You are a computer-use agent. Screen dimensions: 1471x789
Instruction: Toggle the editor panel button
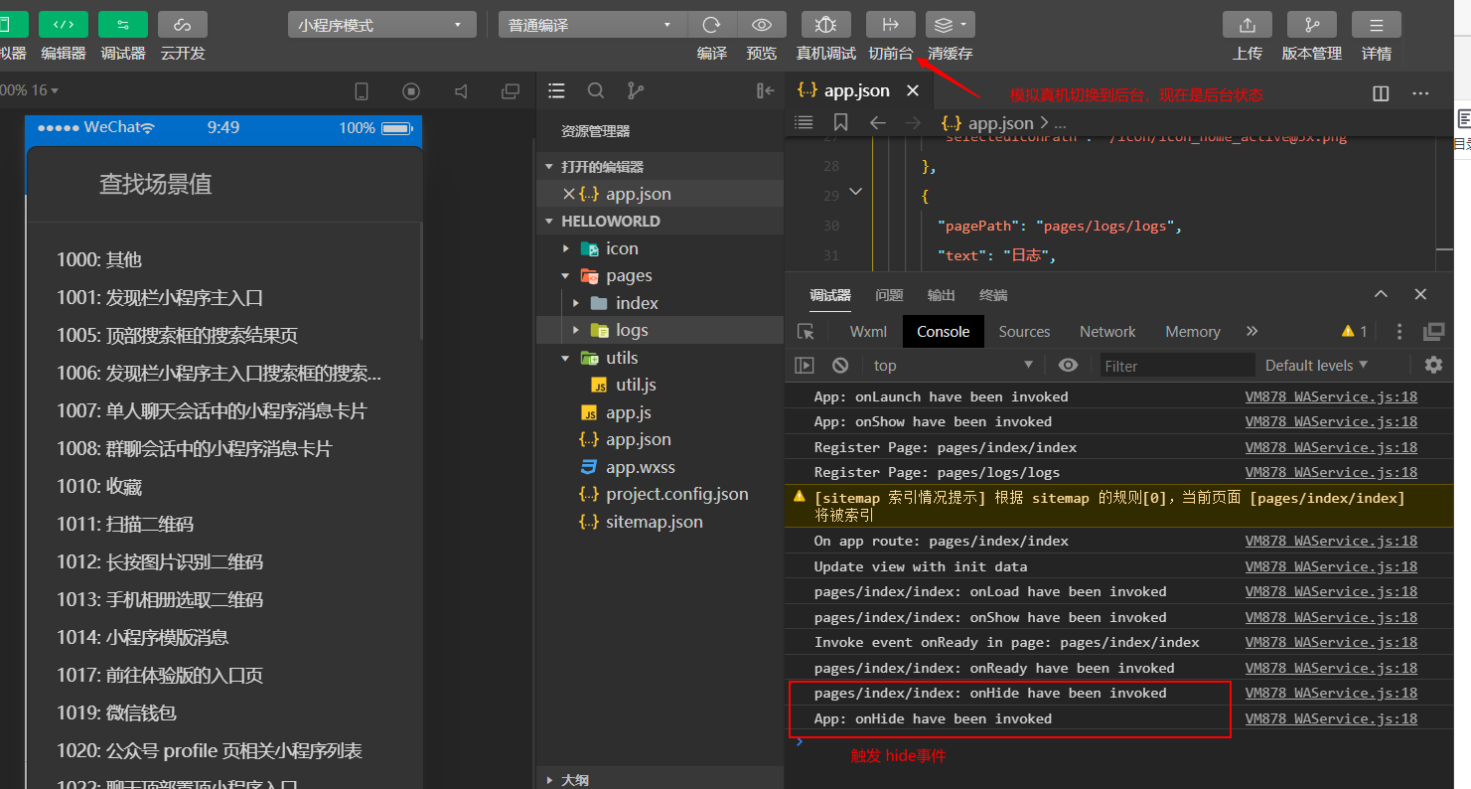(64, 25)
